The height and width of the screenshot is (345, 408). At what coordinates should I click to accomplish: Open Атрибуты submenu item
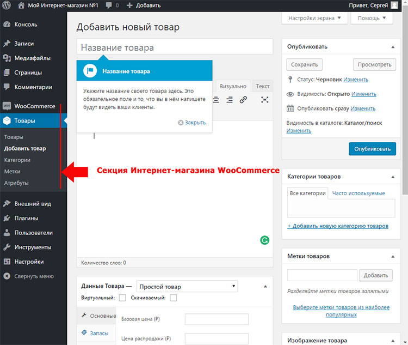pos(16,183)
